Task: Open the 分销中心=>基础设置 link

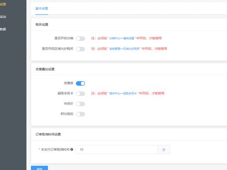Action: coord(122,38)
